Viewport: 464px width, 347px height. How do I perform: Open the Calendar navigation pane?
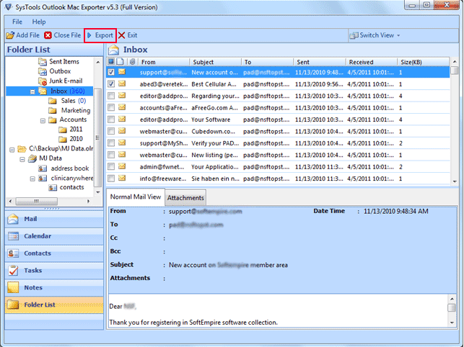(54, 236)
